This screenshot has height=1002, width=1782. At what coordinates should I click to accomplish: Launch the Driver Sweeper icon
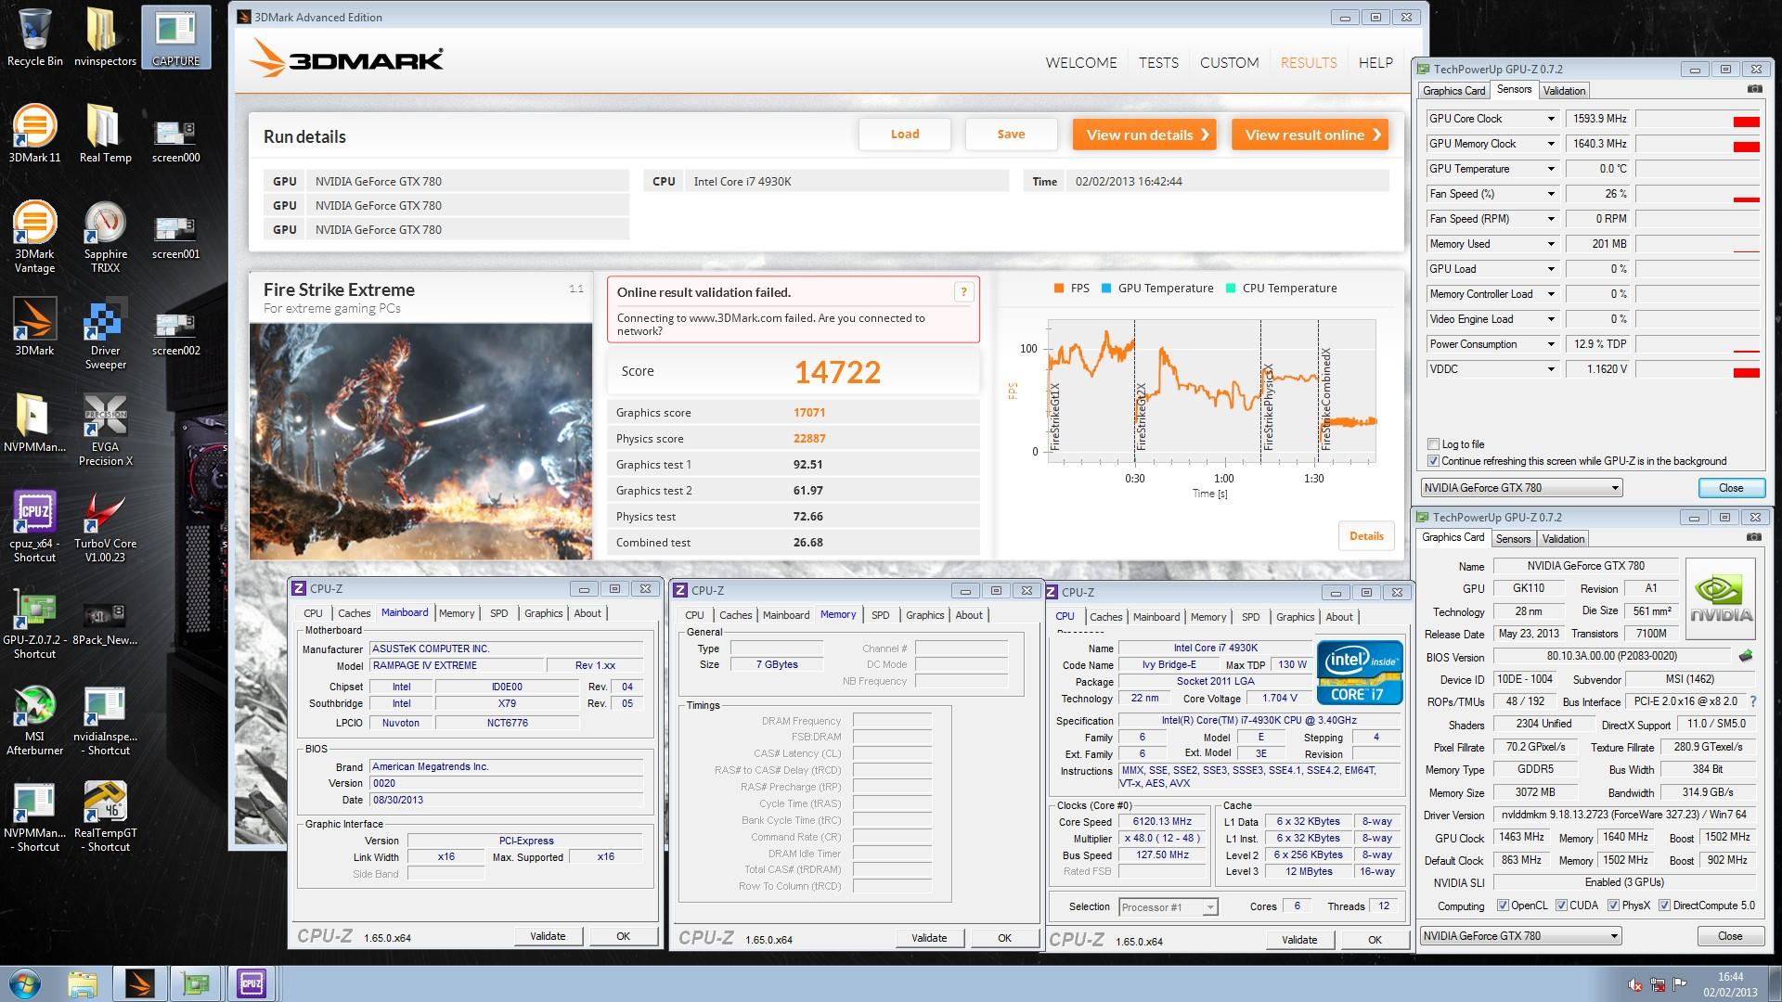click(105, 333)
